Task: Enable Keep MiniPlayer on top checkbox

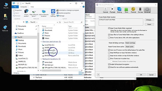Action: pyautogui.click(x=109, y=53)
